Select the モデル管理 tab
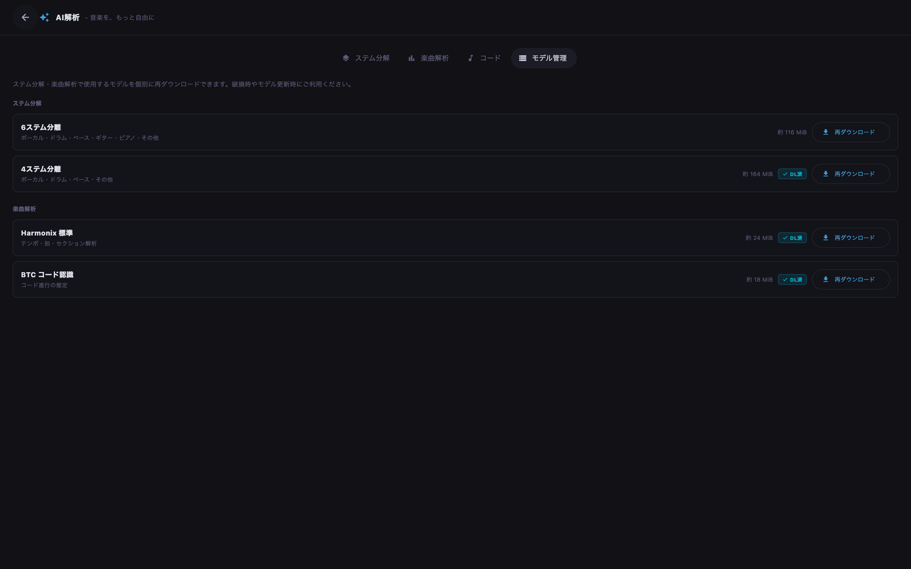 point(543,58)
